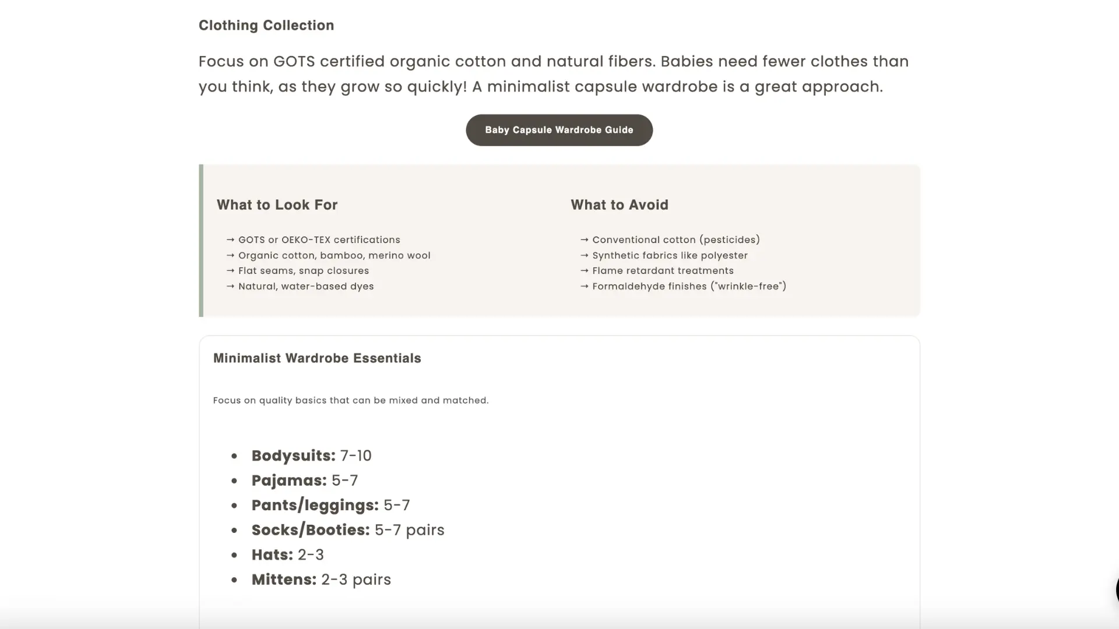Select the Hats: 2-3 list item
The image size is (1119, 629).
pos(287,555)
